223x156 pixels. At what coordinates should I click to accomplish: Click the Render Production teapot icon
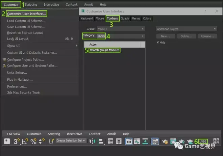pos(181,141)
